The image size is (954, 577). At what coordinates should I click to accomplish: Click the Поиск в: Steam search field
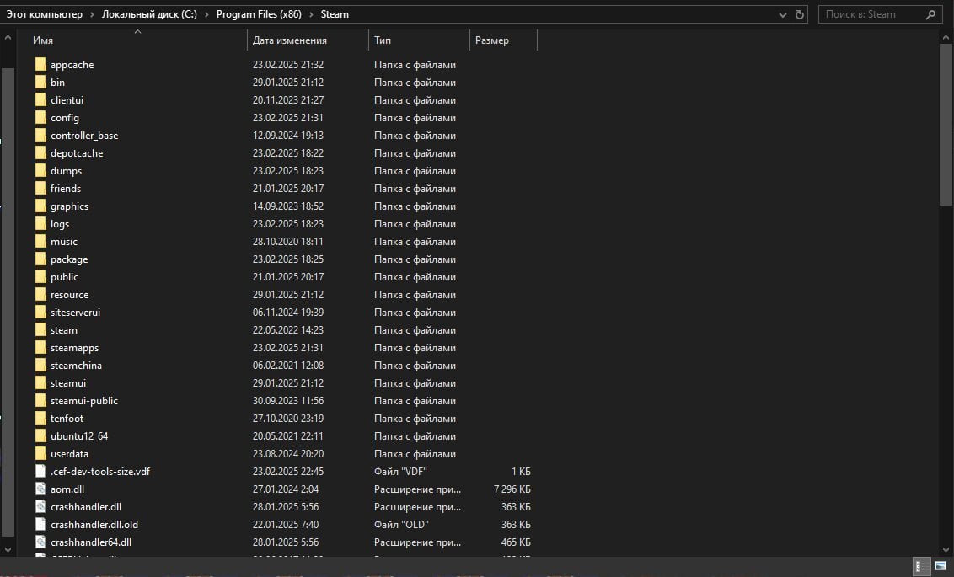(872, 14)
